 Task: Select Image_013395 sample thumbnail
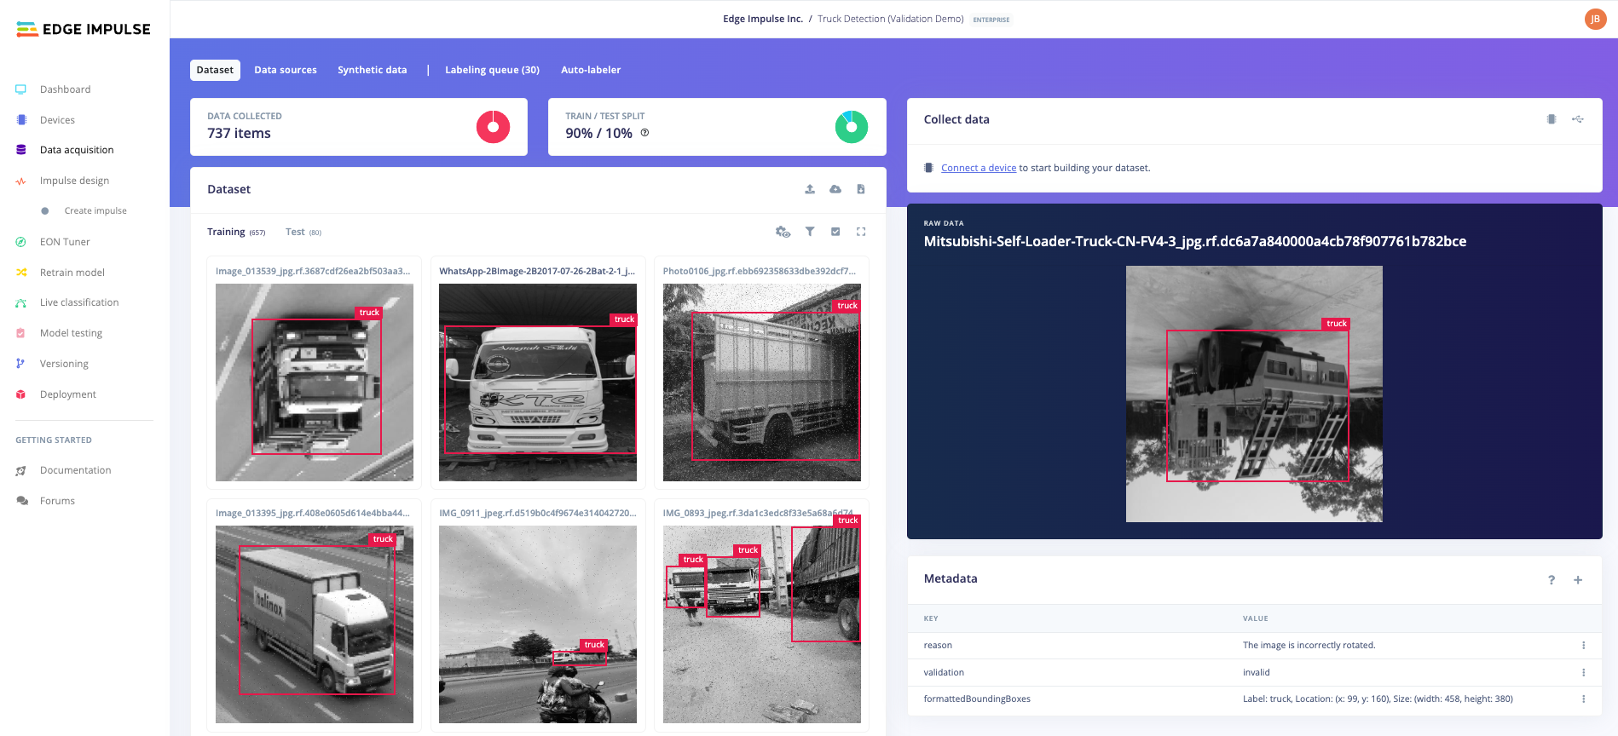tap(315, 624)
